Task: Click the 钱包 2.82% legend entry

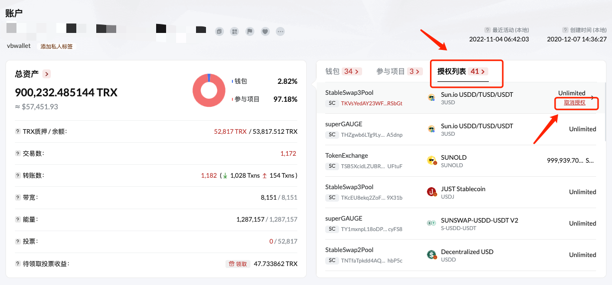Action: tap(264, 81)
